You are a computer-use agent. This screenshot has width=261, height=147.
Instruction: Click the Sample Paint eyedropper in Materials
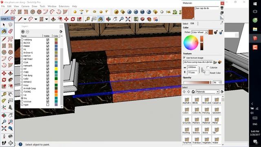click(222, 23)
